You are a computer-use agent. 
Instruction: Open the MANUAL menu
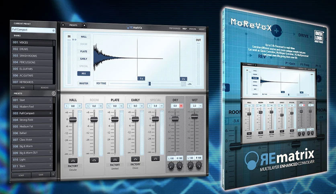(193, 29)
